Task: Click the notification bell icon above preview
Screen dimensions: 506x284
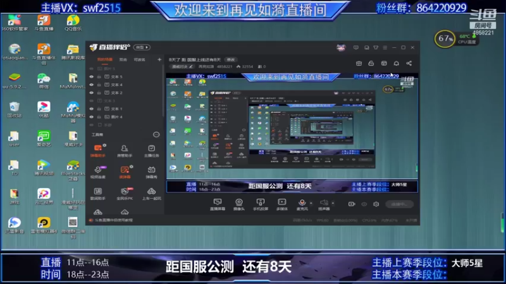Action: point(397,63)
